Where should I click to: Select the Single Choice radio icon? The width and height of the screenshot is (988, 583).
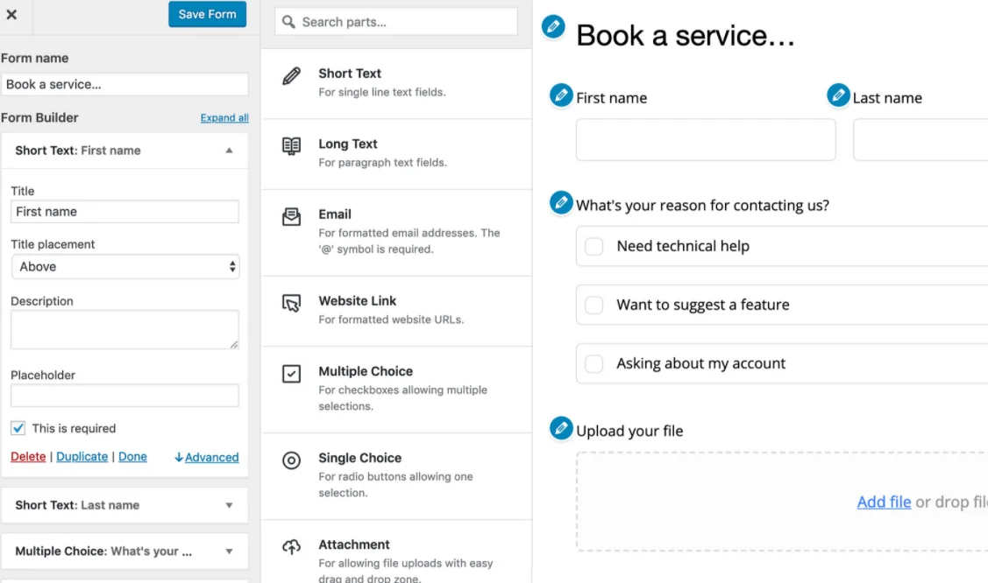pos(291,460)
